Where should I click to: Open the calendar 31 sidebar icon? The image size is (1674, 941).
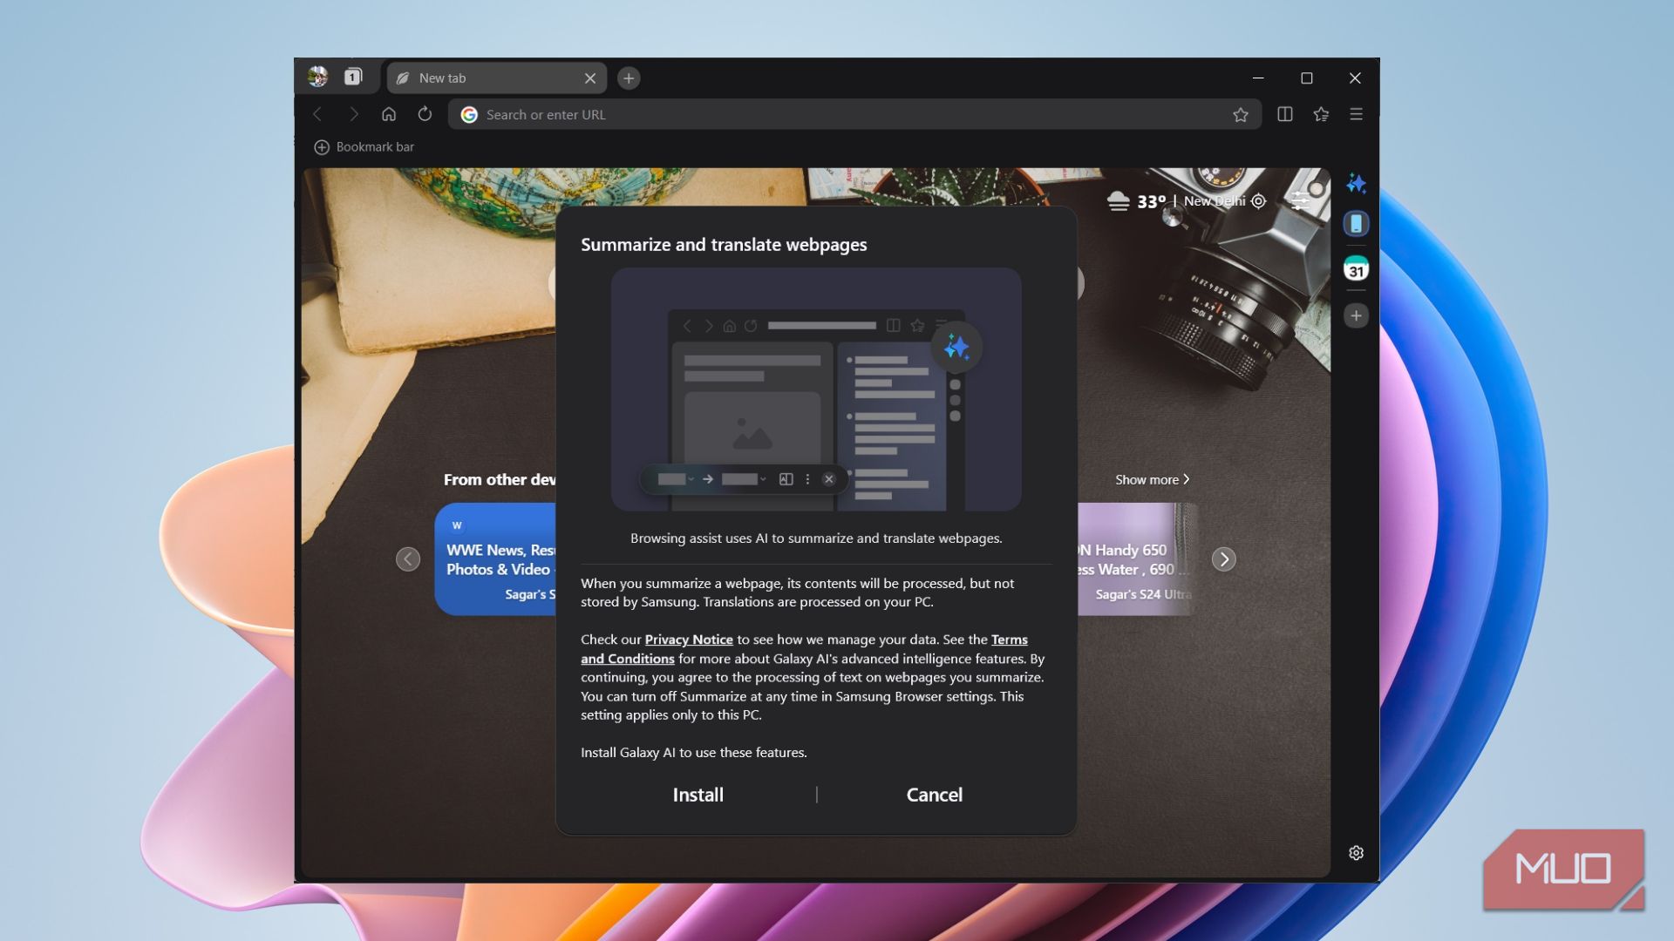(1356, 269)
